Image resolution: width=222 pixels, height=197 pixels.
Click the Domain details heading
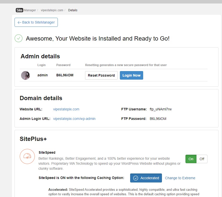pyautogui.click(x=41, y=98)
